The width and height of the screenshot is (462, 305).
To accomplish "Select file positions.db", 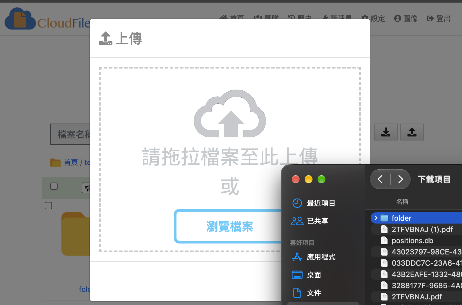I will click(x=416, y=241).
